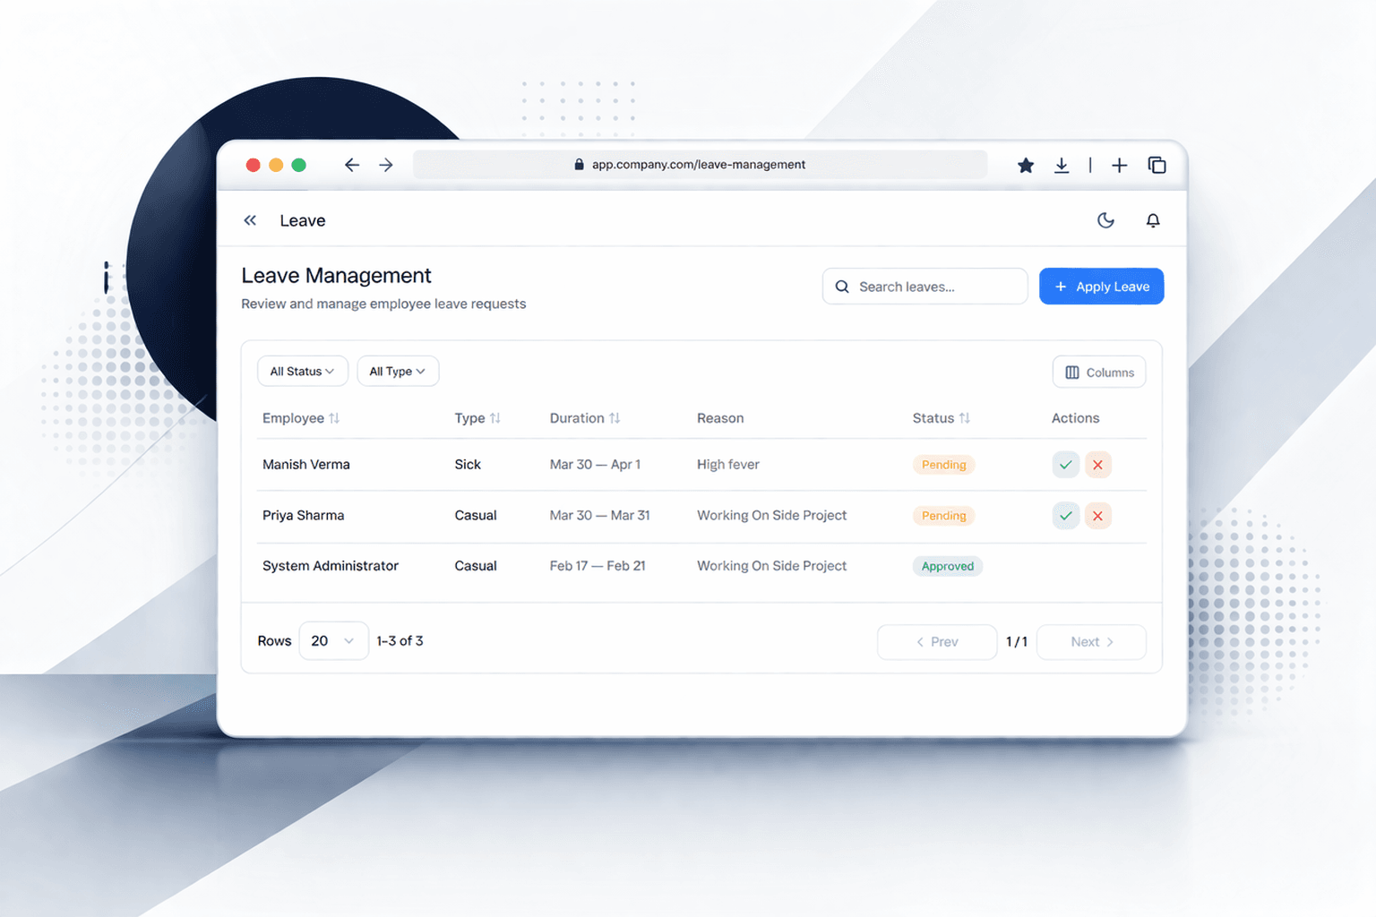Open the All Type filter dropdown
The width and height of the screenshot is (1376, 917).
tap(398, 371)
